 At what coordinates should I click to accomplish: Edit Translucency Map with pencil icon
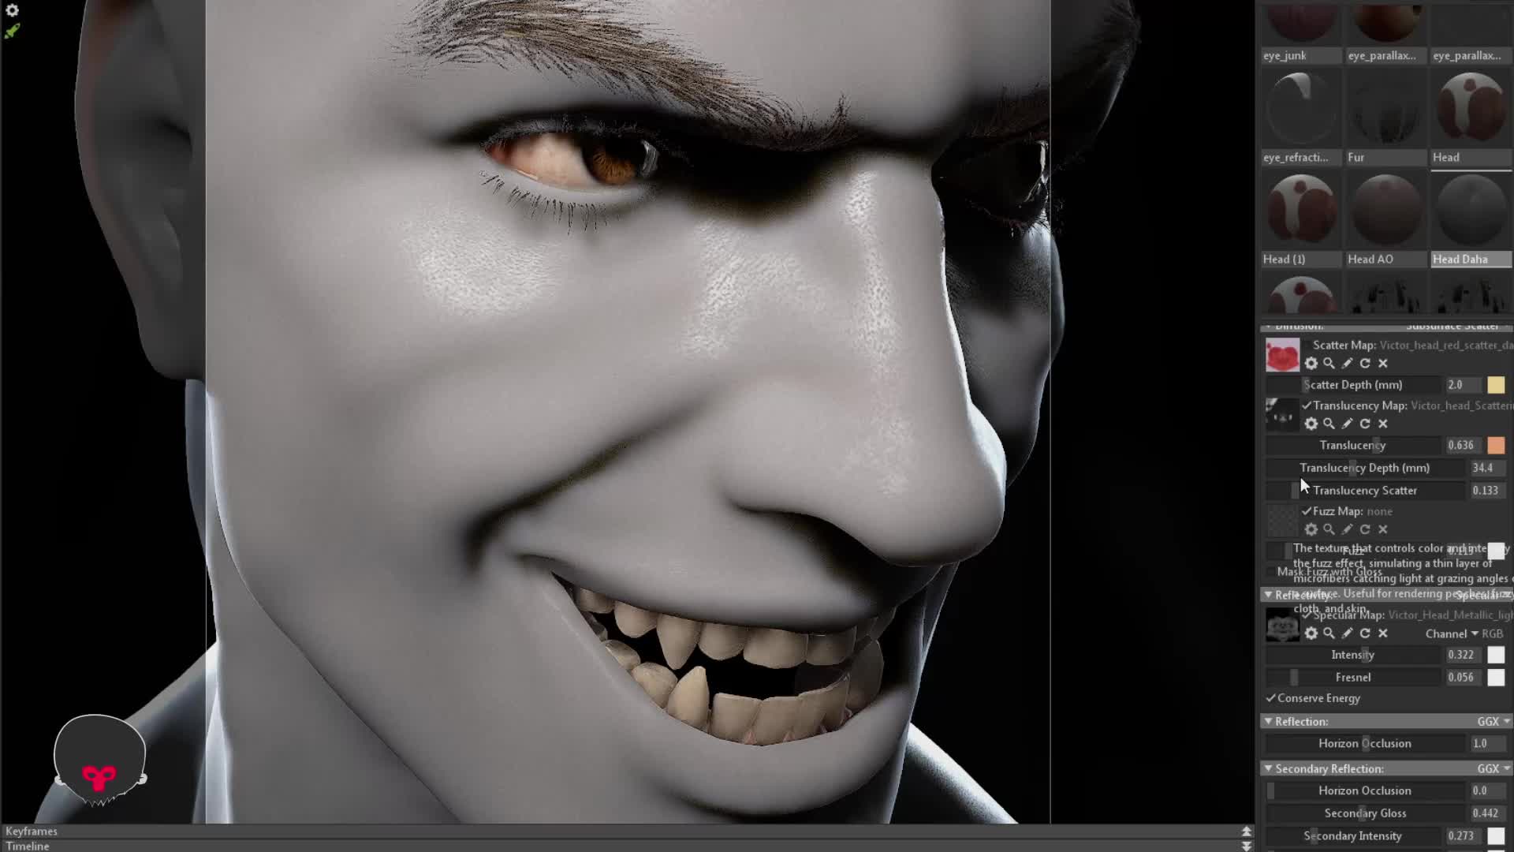click(x=1347, y=424)
